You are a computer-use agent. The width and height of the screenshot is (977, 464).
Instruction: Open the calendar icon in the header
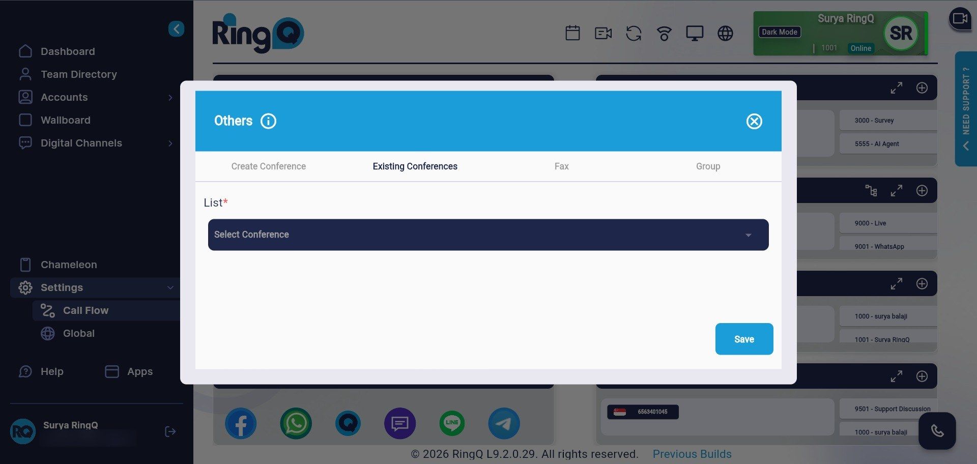(572, 34)
